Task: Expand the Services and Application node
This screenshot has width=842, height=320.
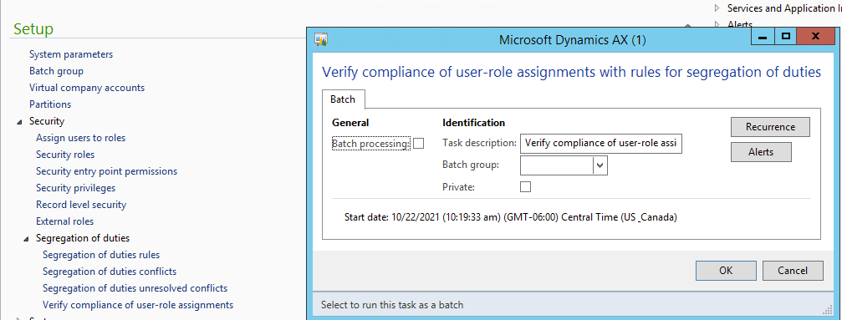Action: tap(717, 8)
